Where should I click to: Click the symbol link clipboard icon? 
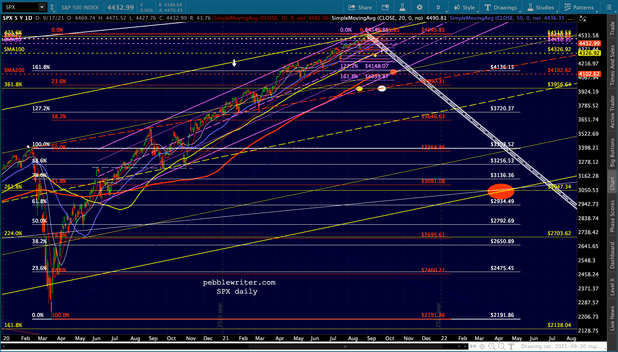pos(52,7)
